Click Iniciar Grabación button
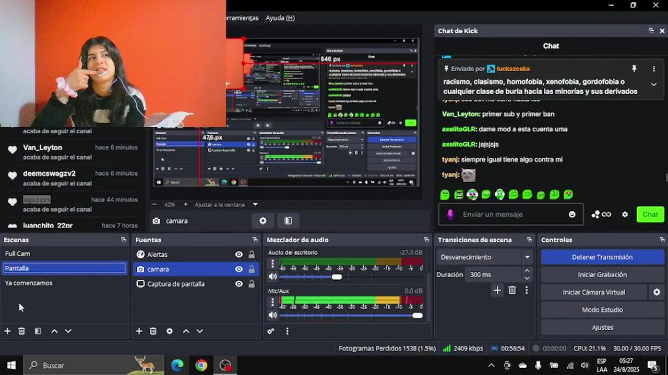The width and height of the screenshot is (668, 375). coord(602,274)
